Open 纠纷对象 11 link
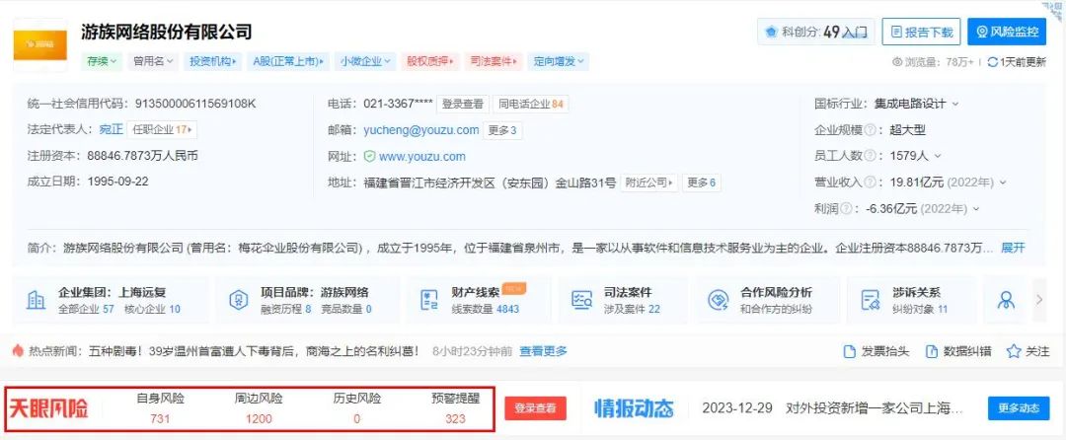Viewport: 1066px width, 440px height. coord(920,309)
